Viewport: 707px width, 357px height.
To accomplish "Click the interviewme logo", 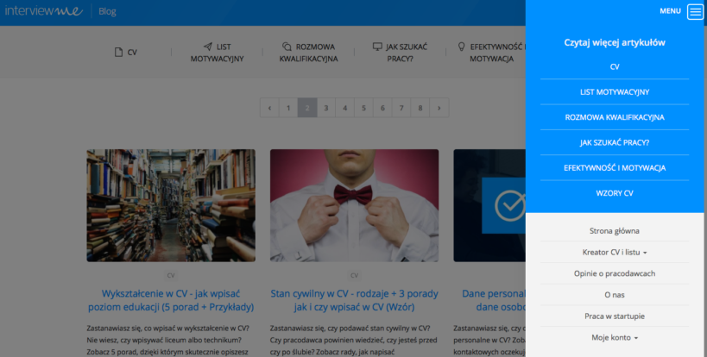I will 44,11.
